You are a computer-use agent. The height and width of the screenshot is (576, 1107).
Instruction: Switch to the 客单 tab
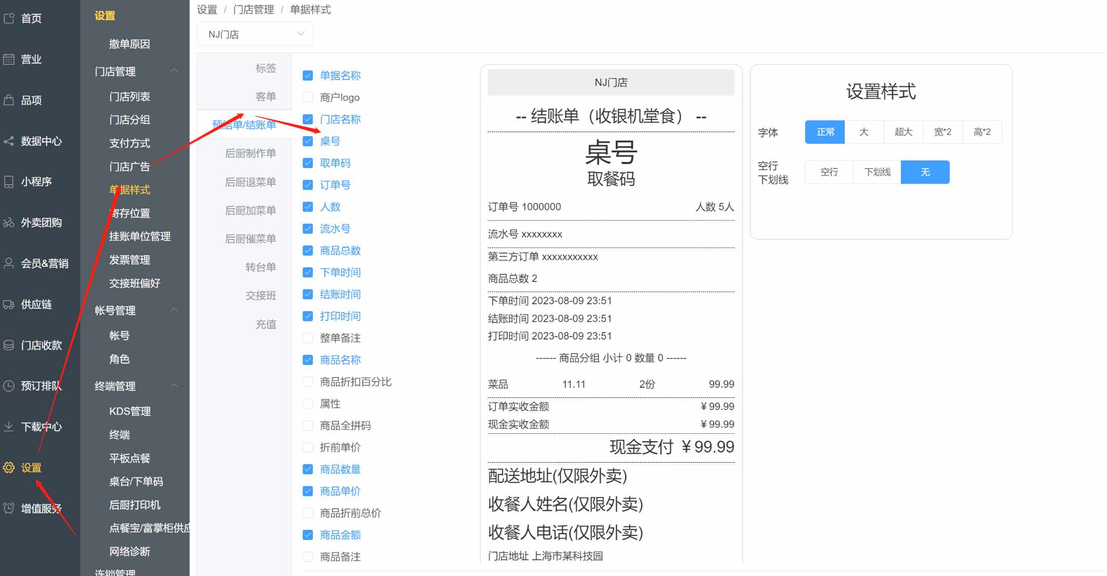(x=265, y=96)
